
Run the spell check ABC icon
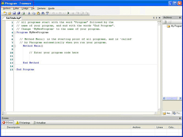[48, 13]
